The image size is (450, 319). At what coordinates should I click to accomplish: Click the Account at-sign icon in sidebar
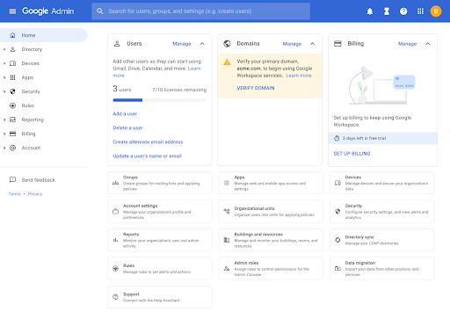coord(12,148)
